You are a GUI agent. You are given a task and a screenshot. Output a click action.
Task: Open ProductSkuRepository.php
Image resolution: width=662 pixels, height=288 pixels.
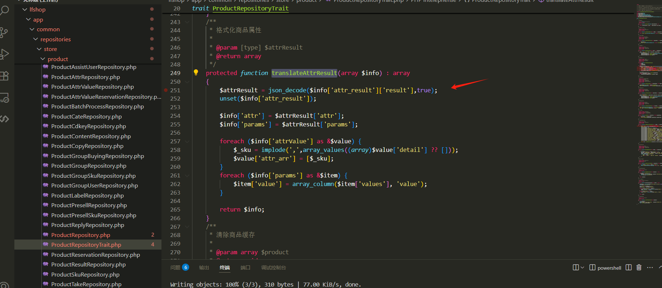click(x=85, y=274)
